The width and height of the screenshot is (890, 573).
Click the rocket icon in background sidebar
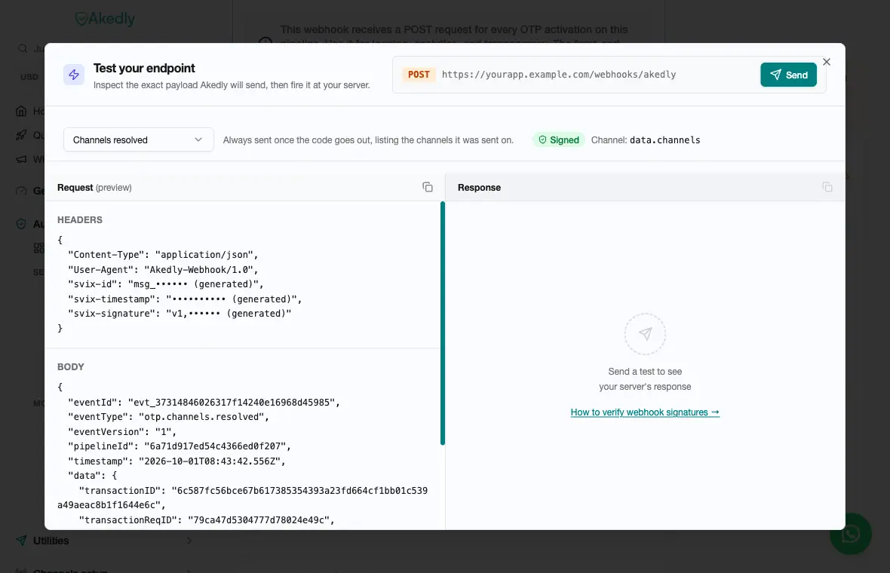[x=21, y=135]
